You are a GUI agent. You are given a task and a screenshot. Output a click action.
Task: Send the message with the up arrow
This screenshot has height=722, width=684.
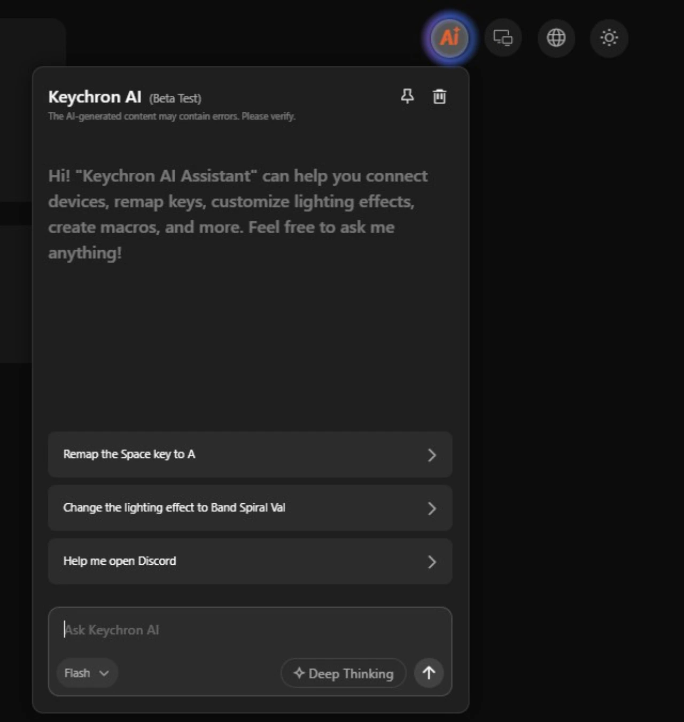[429, 673]
